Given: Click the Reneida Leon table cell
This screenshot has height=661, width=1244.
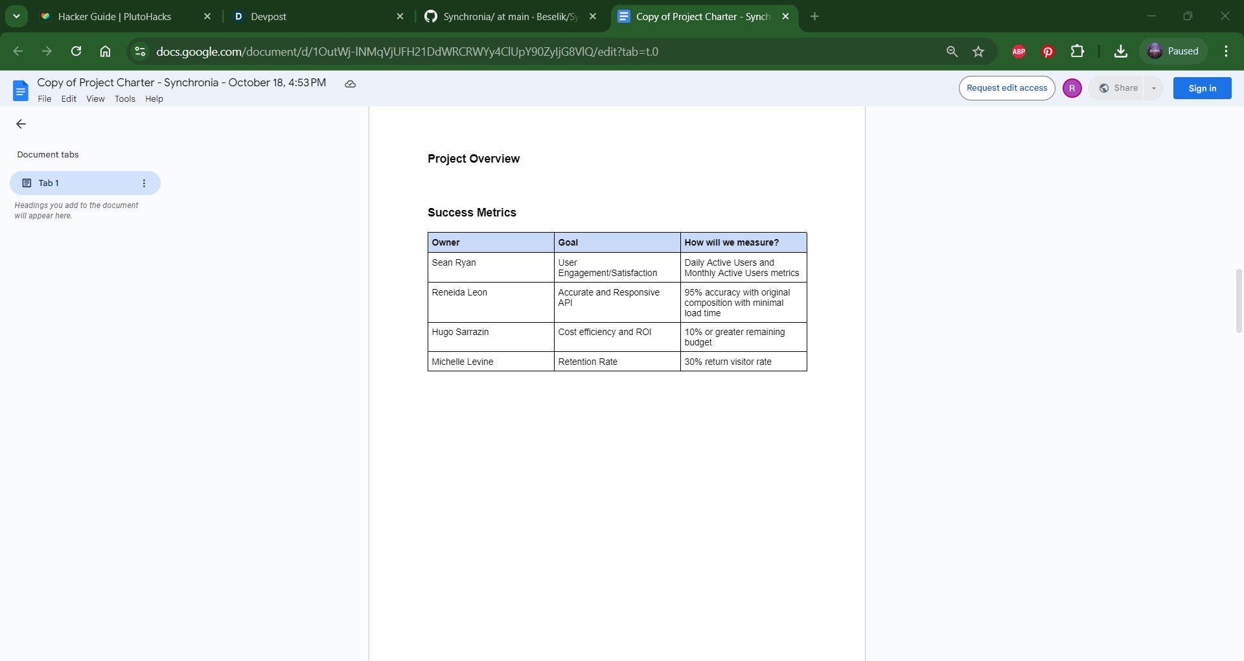Looking at the screenshot, I should click(490, 302).
